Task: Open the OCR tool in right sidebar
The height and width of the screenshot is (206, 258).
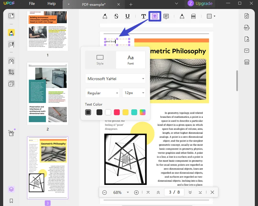Action: click(x=247, y=62)
